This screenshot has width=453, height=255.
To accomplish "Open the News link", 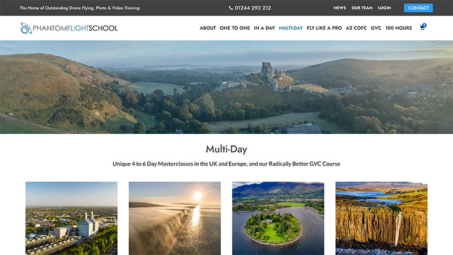I will [339, 8].
